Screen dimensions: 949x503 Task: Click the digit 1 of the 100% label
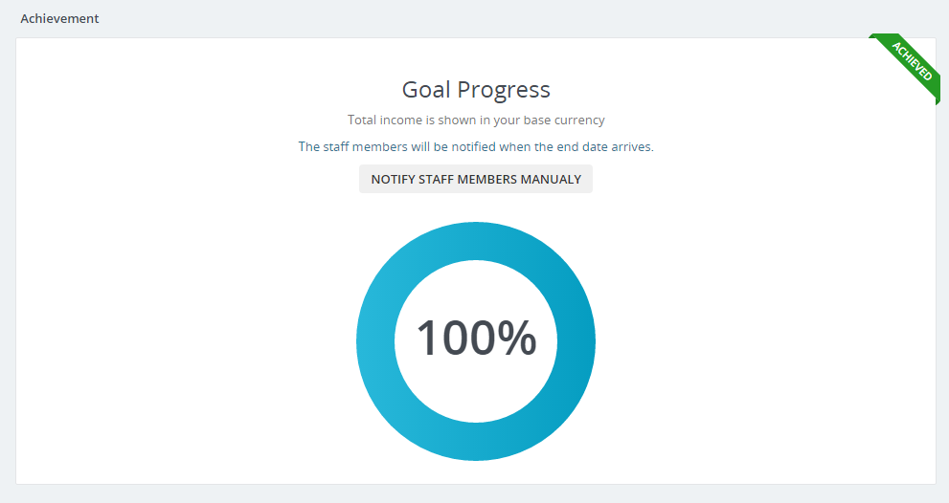click(428, 339)
